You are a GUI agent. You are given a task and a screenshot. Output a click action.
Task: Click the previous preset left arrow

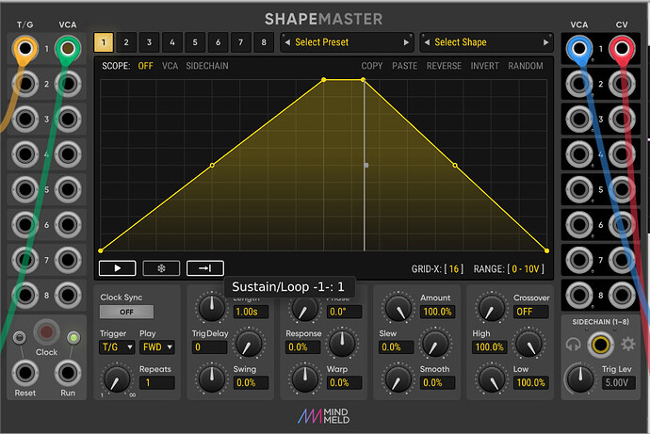click(286, 42)
